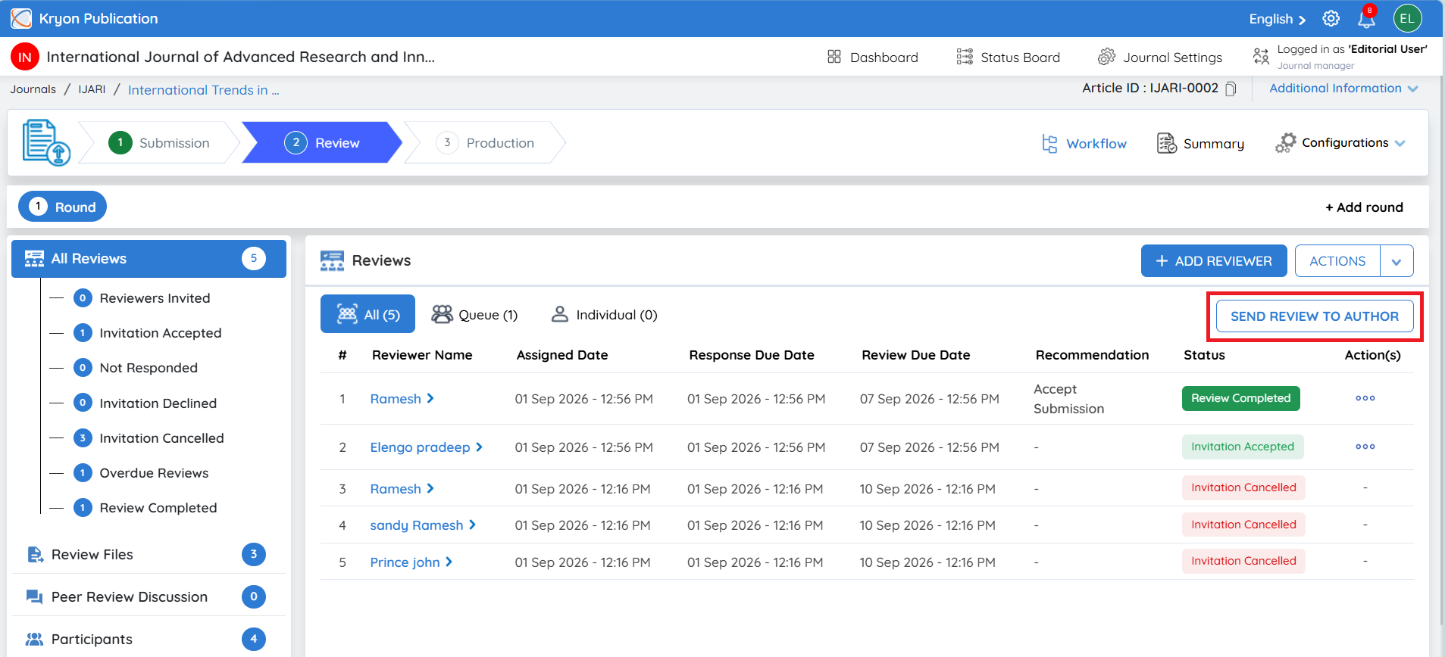Click IJARI breadcrumb
The width and height of the screenshot is (1445, 657).
pyautogui.click(x=92, y=89)
